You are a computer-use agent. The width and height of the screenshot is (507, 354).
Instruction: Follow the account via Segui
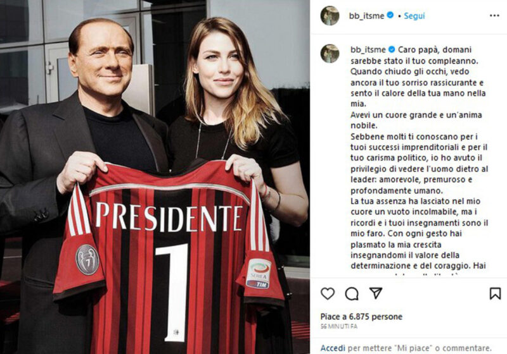pyautogui.click(x=414, y=16)
